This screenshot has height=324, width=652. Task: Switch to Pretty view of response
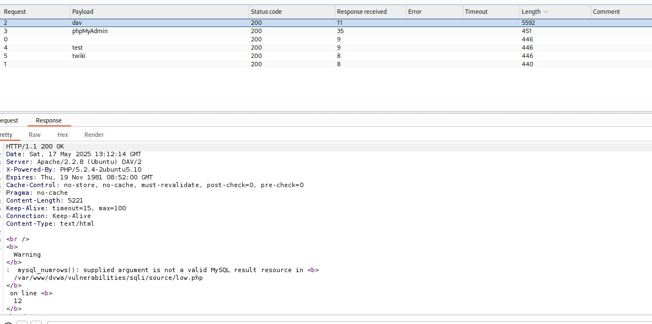pos(6,135)
